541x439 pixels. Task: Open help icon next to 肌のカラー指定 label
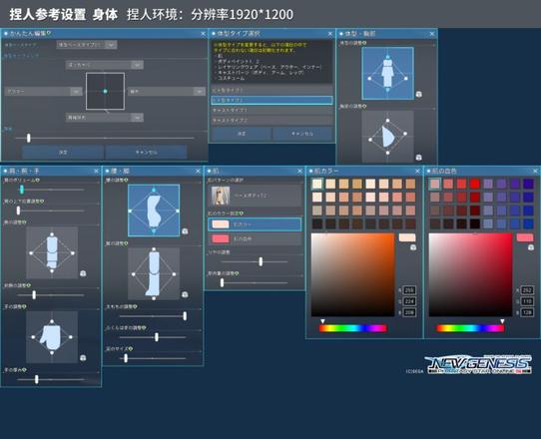click(x=242, y=214)
